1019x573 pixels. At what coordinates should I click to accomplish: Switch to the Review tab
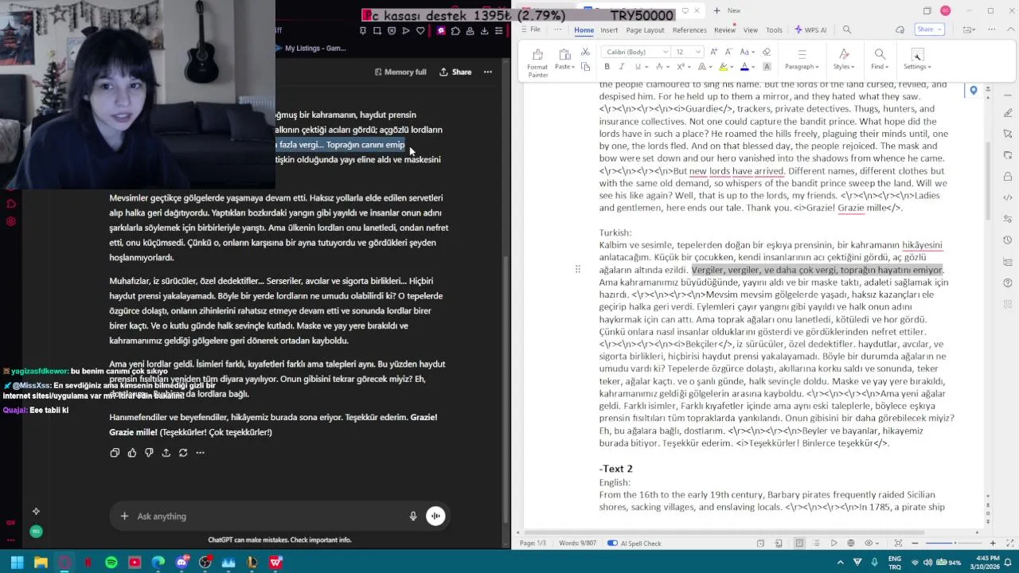point(724,30)
